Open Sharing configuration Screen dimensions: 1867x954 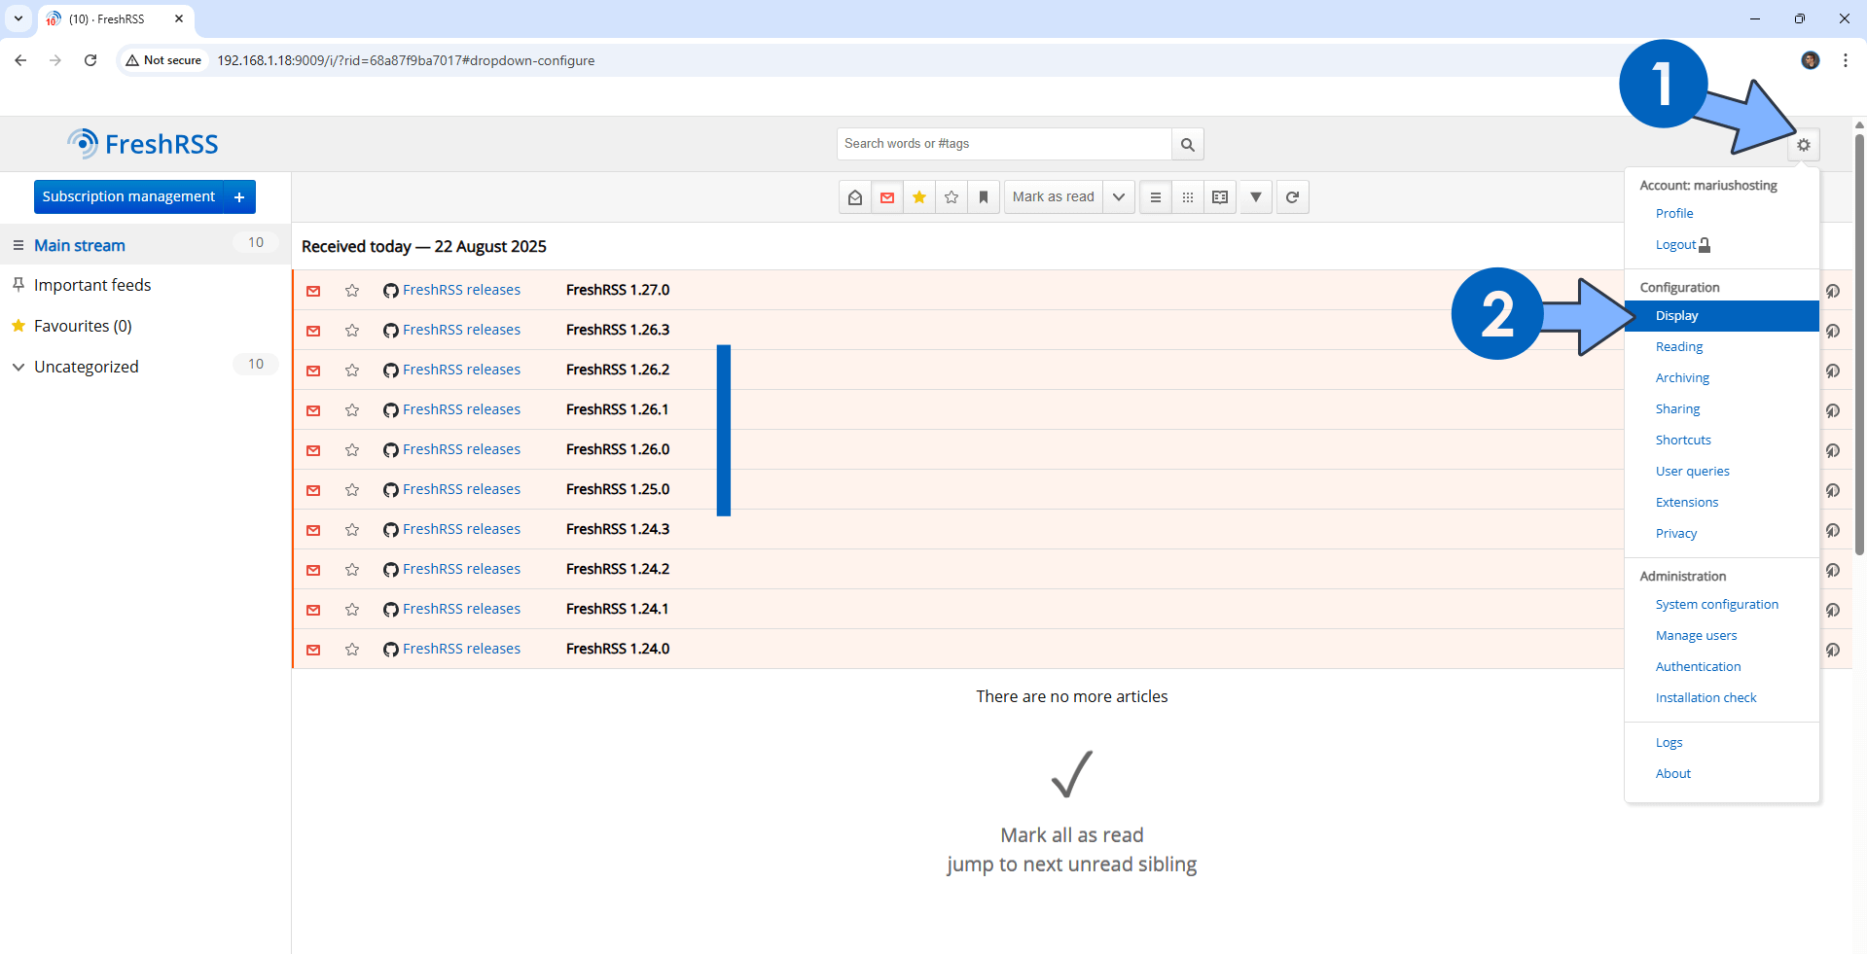[x=1677, y=409]
